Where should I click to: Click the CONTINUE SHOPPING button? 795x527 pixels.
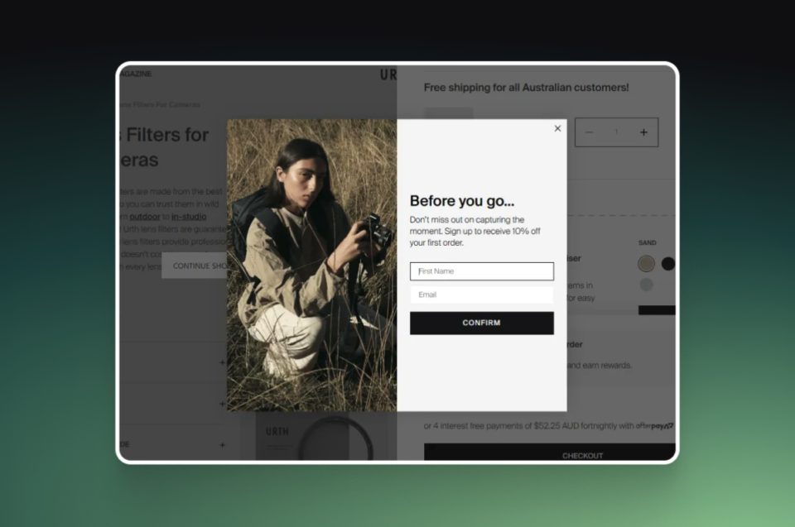(194, 266)
